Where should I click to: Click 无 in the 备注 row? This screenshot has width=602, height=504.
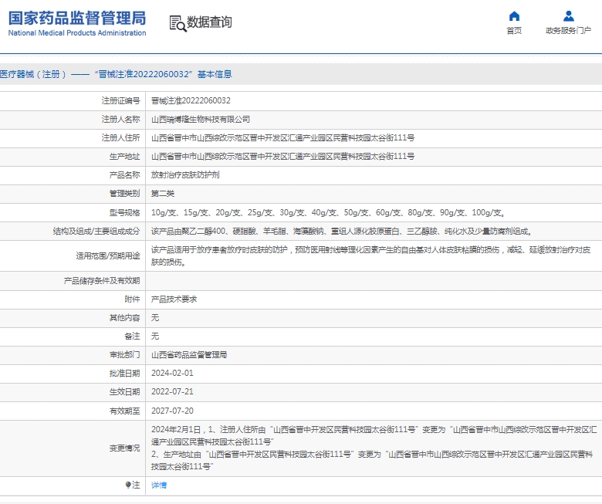[x=155, y=336]
